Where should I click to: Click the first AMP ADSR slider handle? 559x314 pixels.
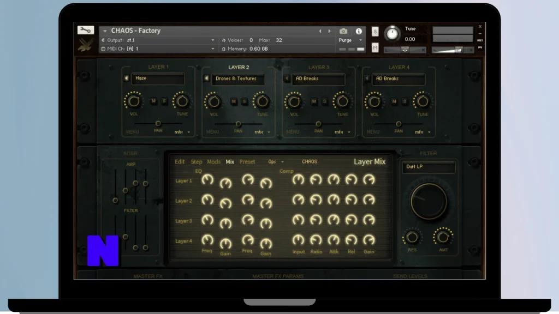[115, 201]
